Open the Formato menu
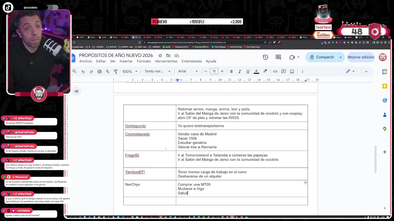 [144, 61]
